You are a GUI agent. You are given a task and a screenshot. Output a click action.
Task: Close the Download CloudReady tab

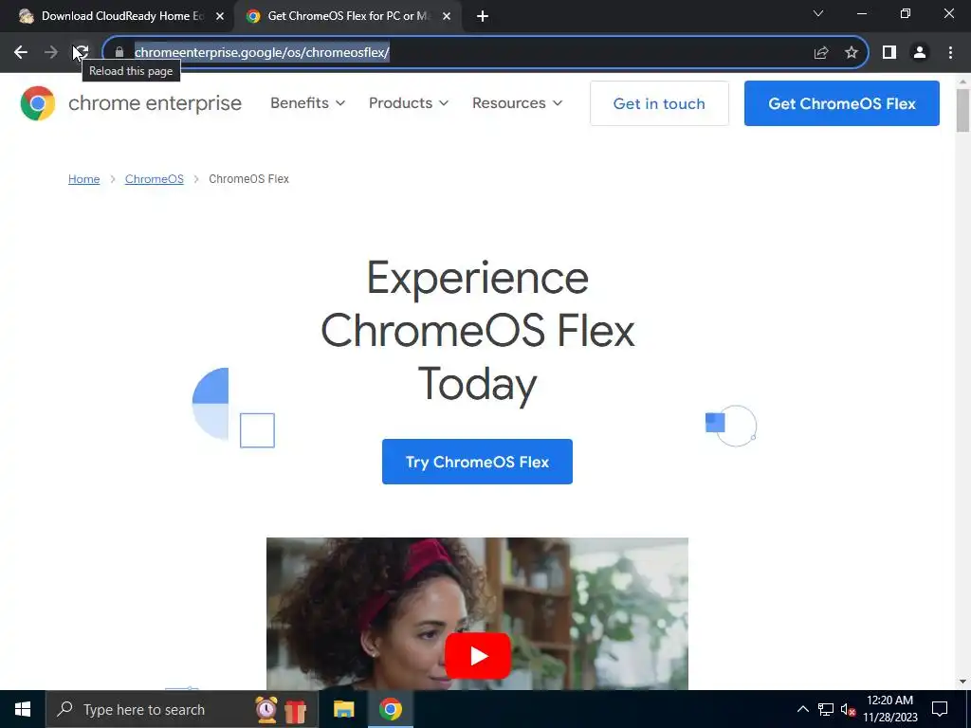coord(220,16)
